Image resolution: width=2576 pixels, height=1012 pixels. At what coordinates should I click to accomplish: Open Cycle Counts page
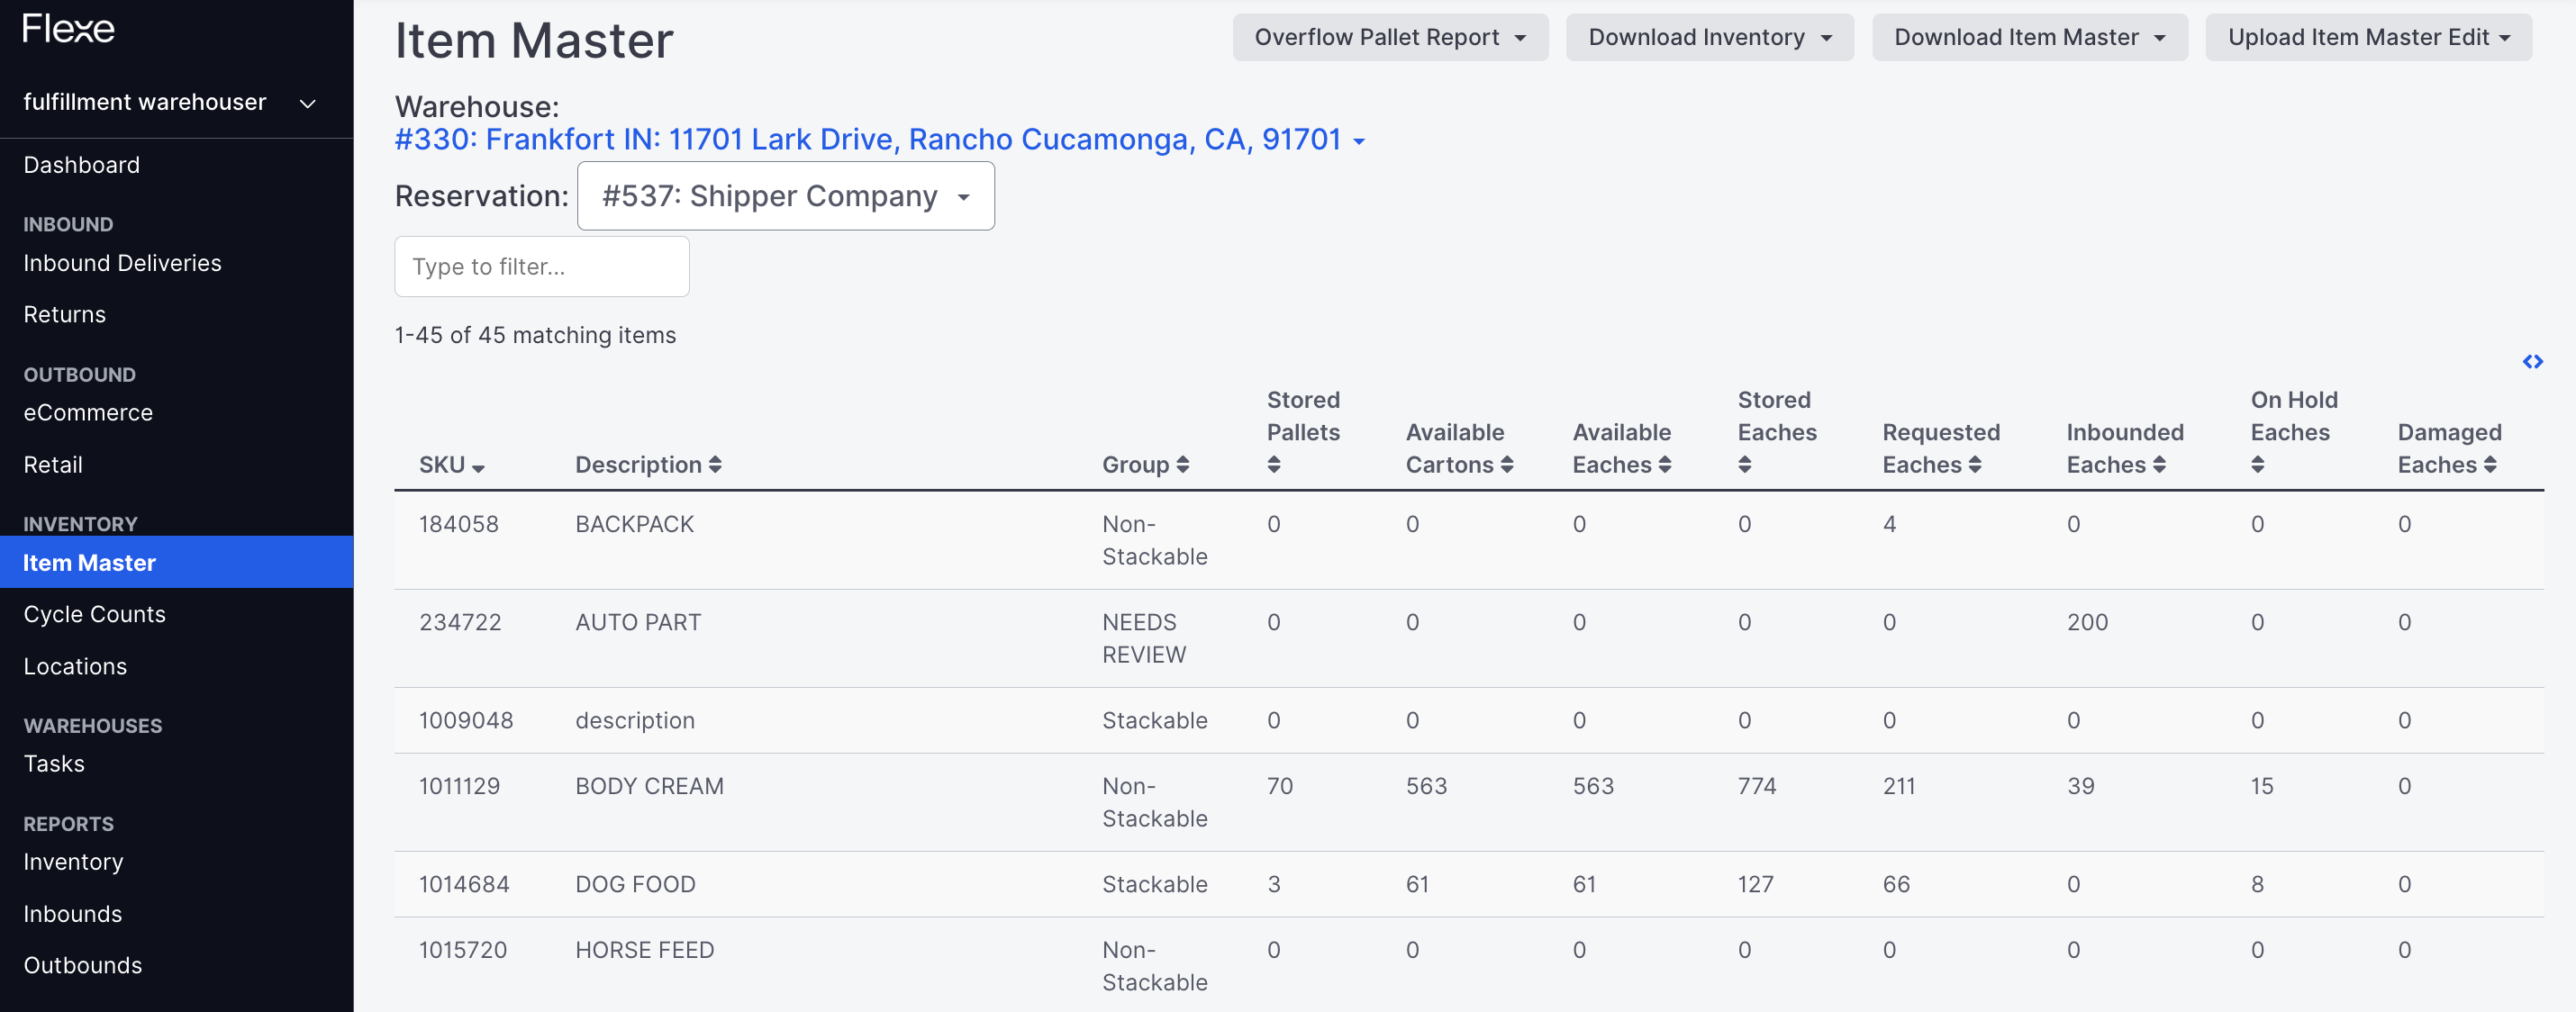(95, 615)
